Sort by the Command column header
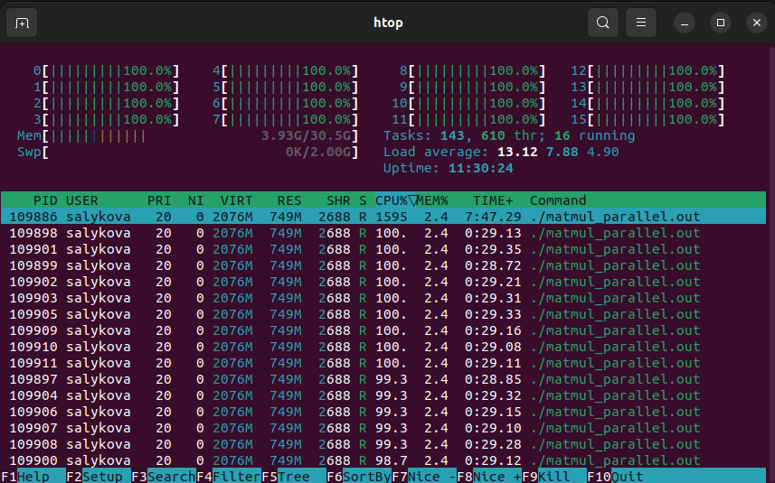 click(558, 200)
